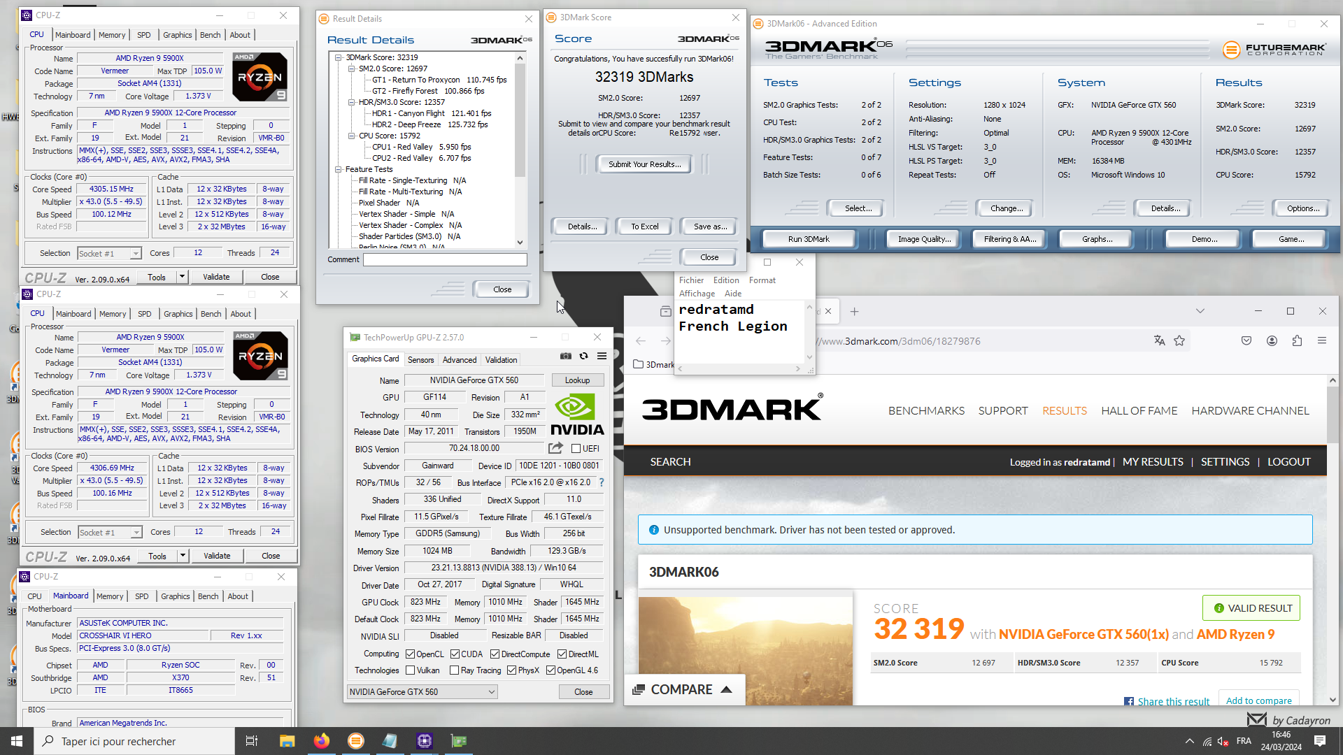Collapse the HDR/SM3.0 Score tree node
1343x755 pixels.
[352, 102]
